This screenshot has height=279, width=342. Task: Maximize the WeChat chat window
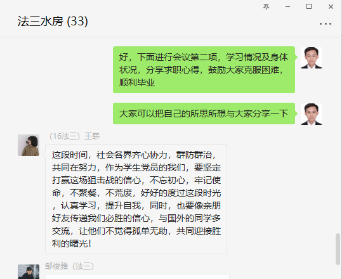(309, 6)
